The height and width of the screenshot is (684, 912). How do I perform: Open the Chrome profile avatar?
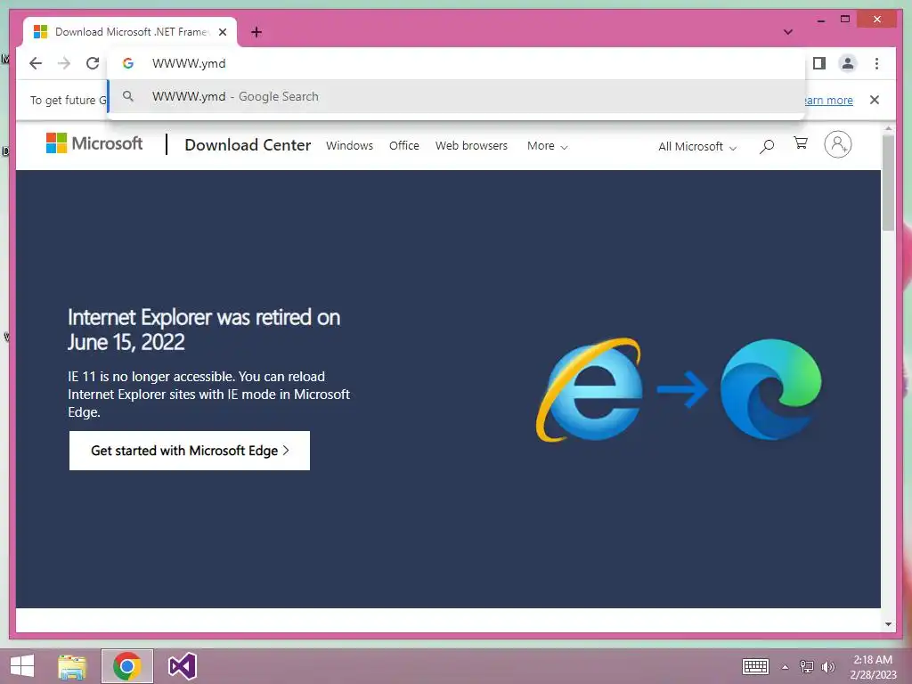pos(848,63)
